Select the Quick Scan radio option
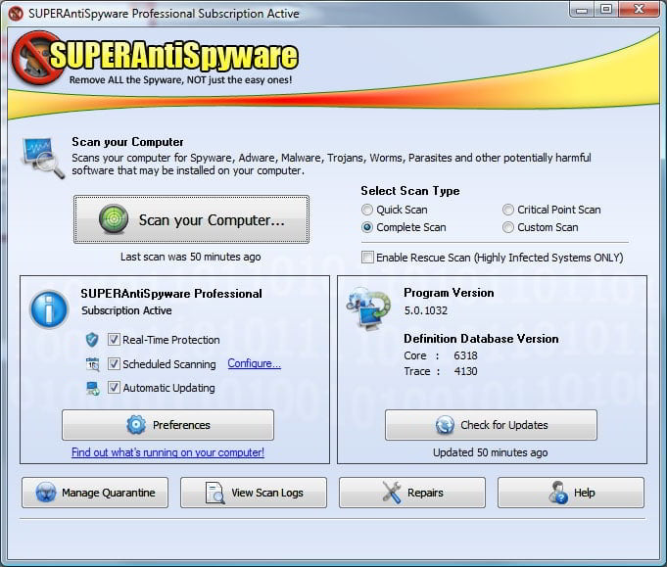Screen dimensions: 667x567 (367, 210)
